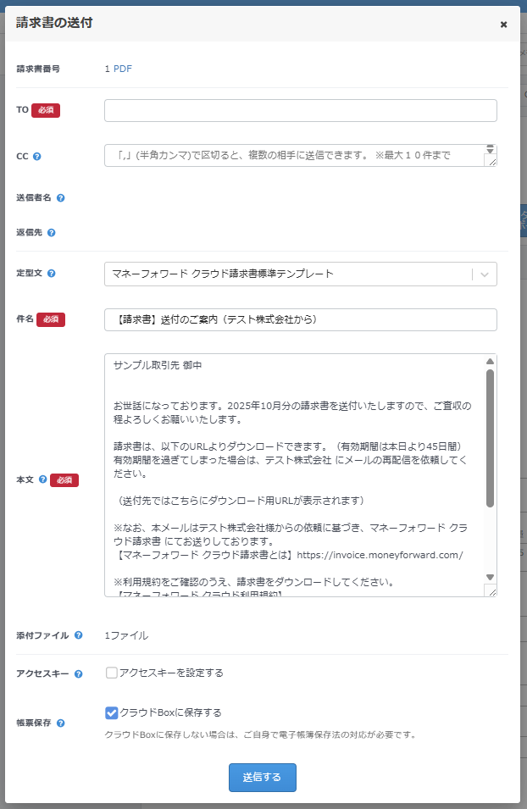Click the help icon beside 送信者名
This screenshot has width=527, height=809.
60,198
